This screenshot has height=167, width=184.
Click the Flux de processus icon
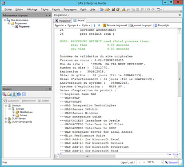click(8, 20)
